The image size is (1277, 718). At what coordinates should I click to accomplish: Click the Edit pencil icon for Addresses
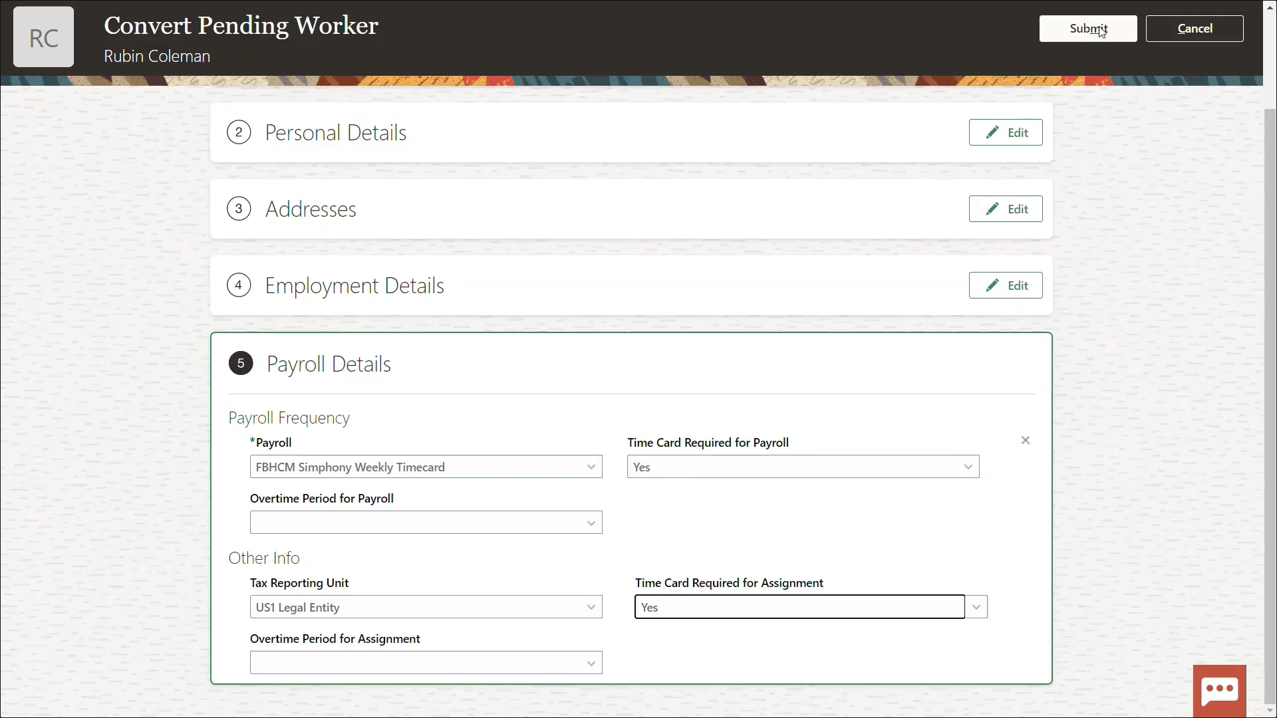pyautogui.click(x=993, y=208)
